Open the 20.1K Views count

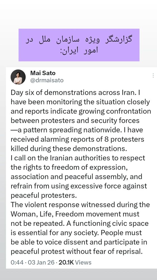75,262
